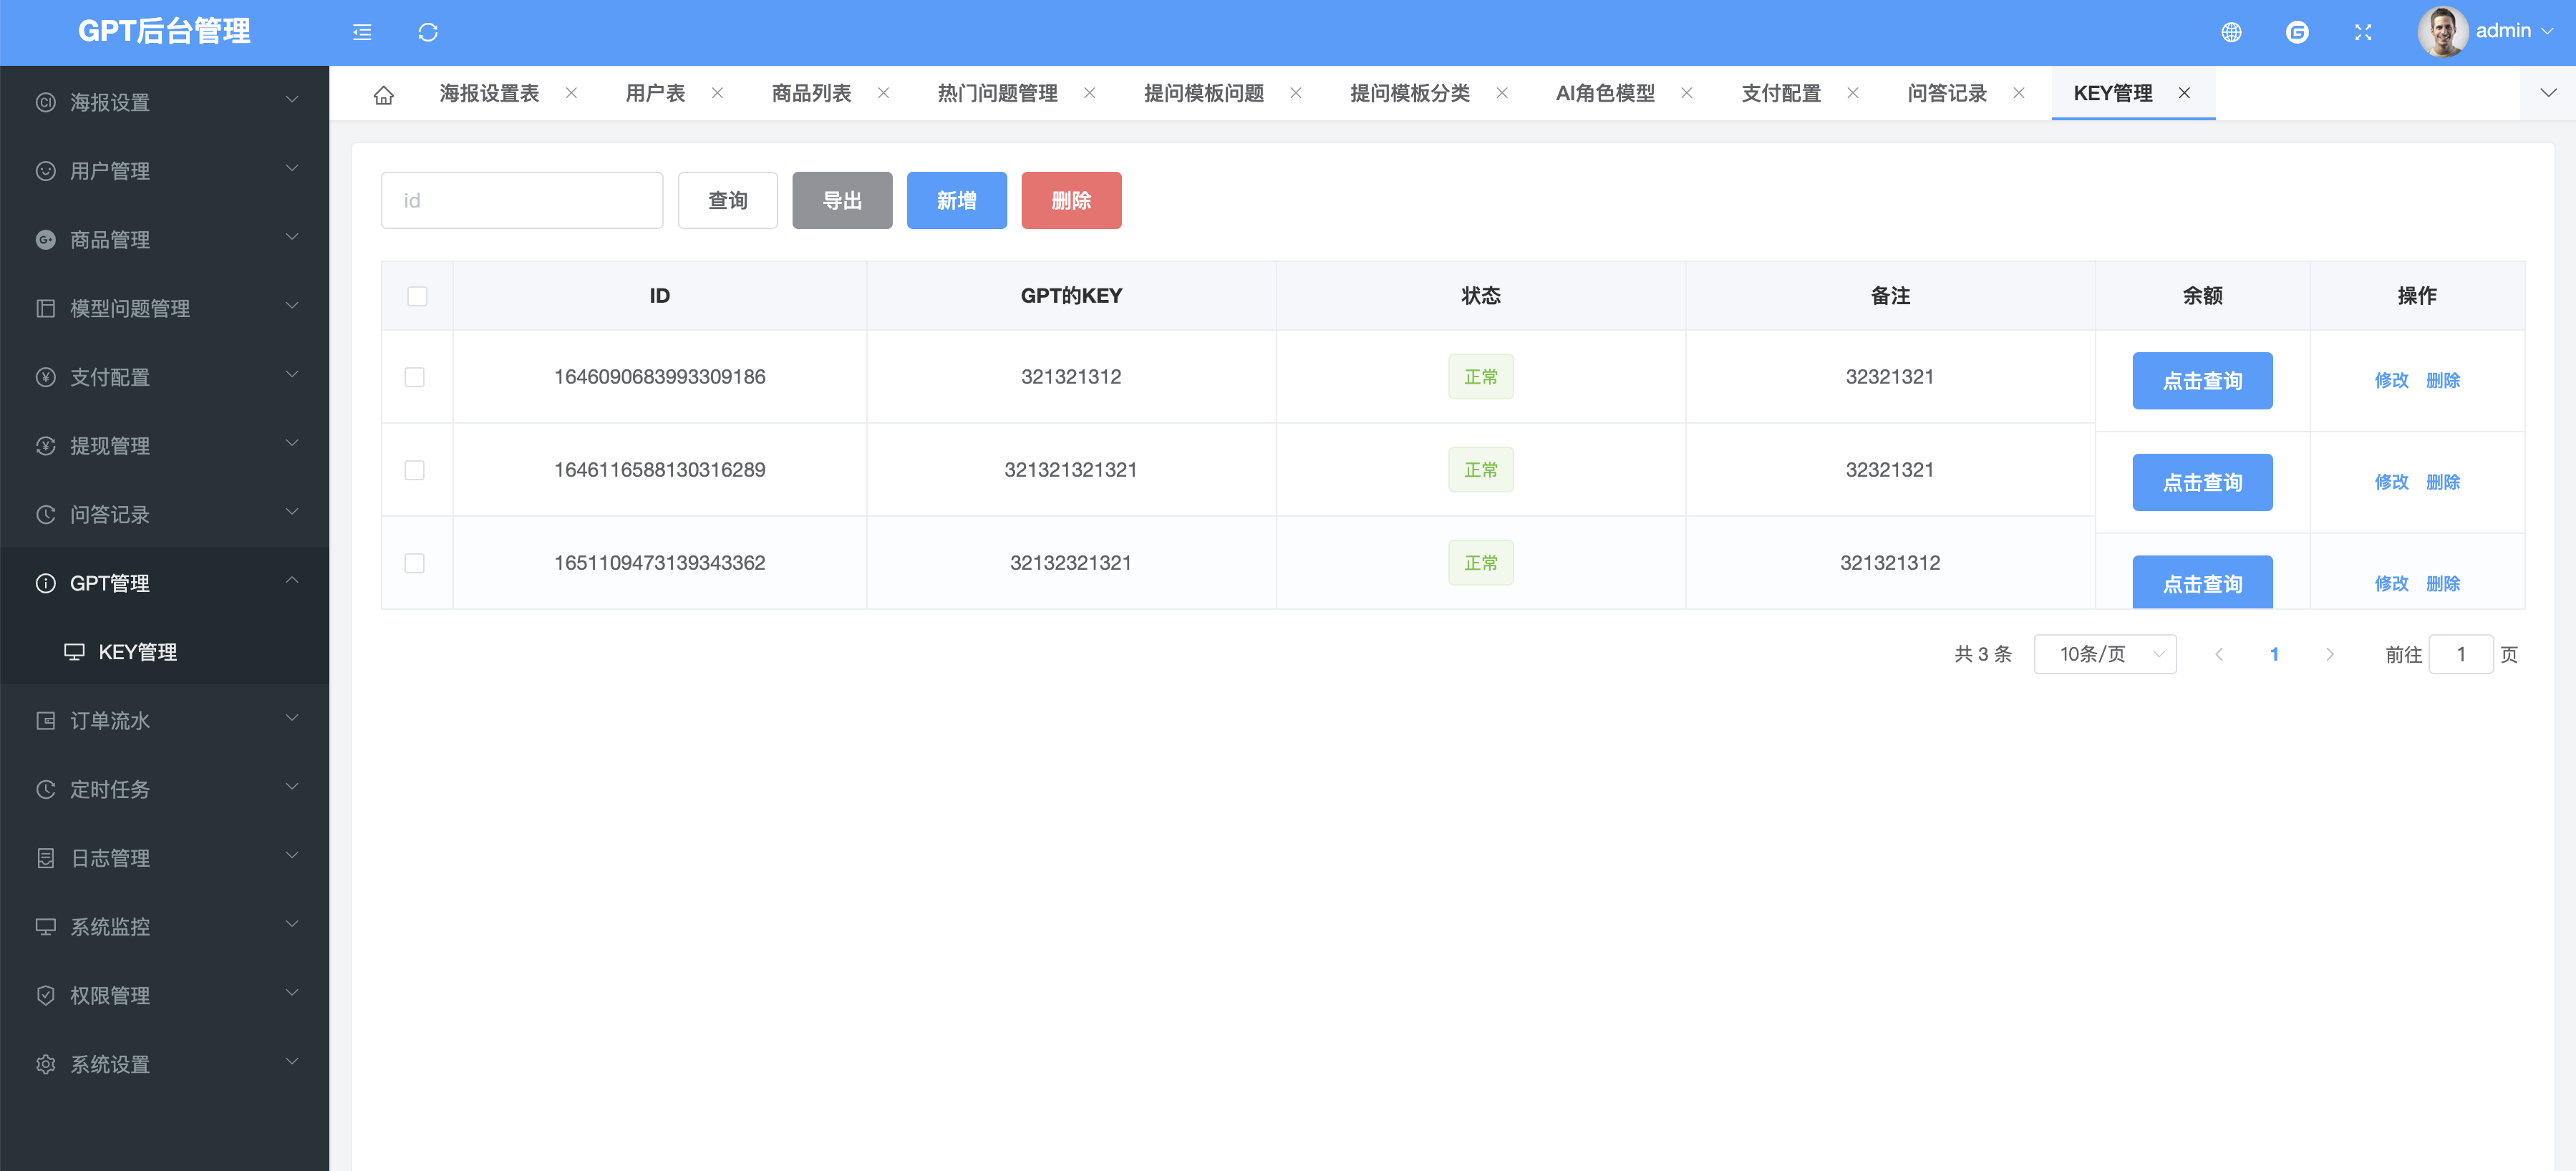Focus the id search input field
Viewport: 2576px width, 1171px height.
[x=521, y=200]
